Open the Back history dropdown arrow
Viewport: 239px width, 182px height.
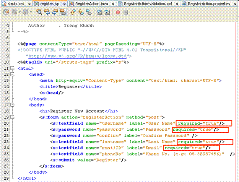click(x=20, y=12)
